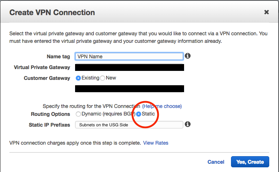Viewport: 279px width, 172px height.
Task: Click the Virtual Private Gateway label
Action: point(42,67)
